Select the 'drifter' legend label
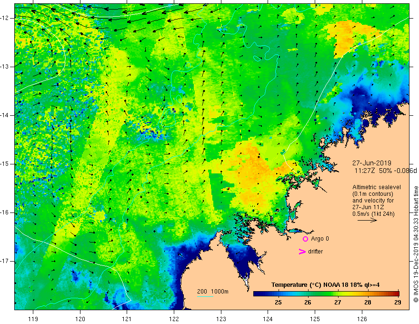The width and height of the screenshot is (419, 324). tap(315, 252)
